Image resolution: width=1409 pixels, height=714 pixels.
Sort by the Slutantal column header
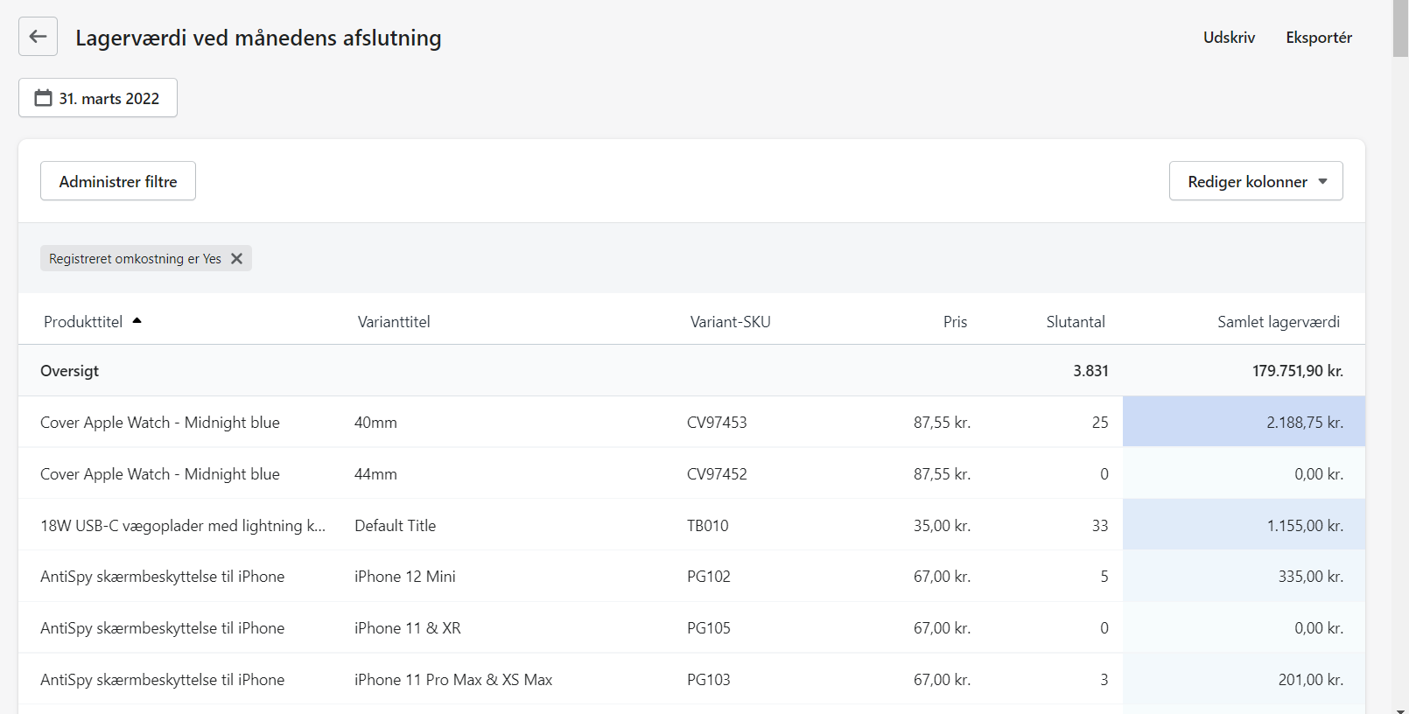(1075, 322)
